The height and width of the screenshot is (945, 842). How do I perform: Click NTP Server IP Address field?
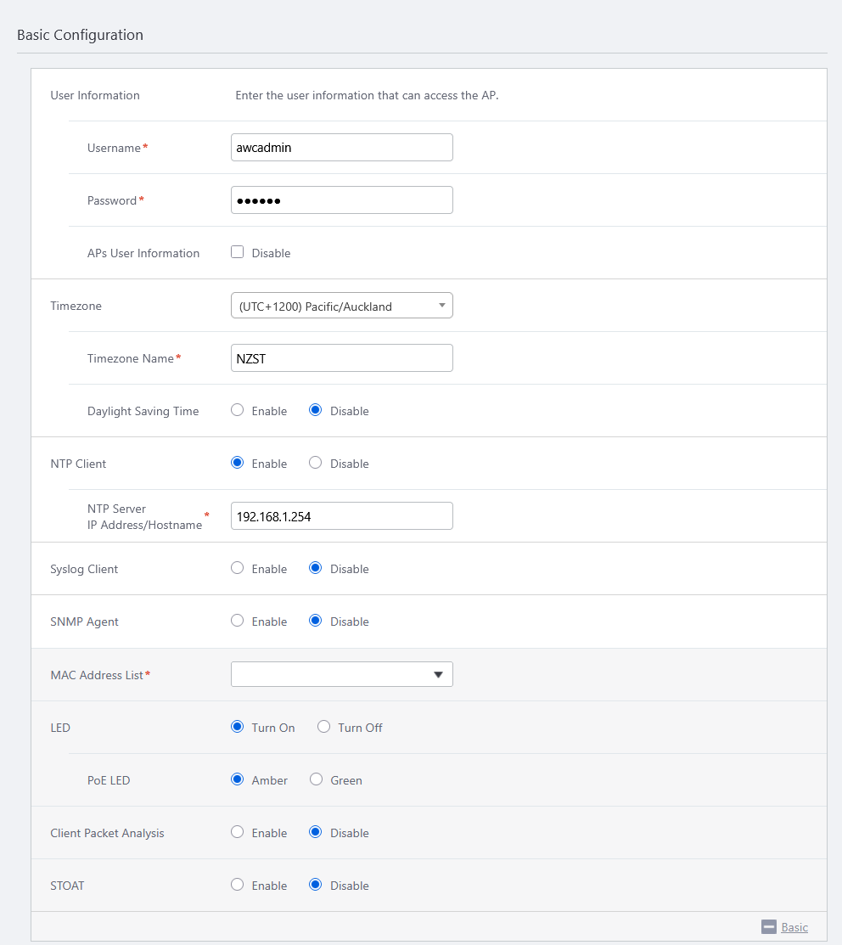coord(341,516)
